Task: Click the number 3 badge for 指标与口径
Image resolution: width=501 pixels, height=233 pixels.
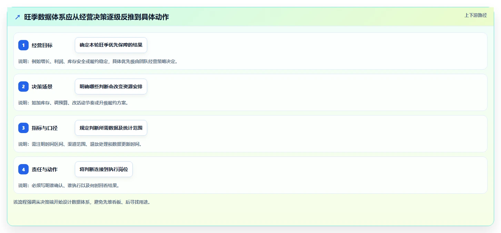Action: coord(23,128)
